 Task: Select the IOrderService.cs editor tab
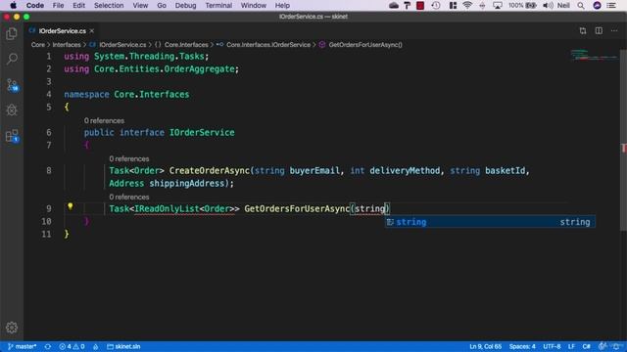pyautogui.click(x=62, y=30)
